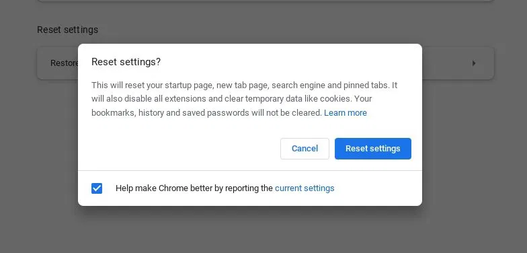Click the blue Reset settings button
The width and height of the screenshot is (527, 253).
click(x=372, y=148)
